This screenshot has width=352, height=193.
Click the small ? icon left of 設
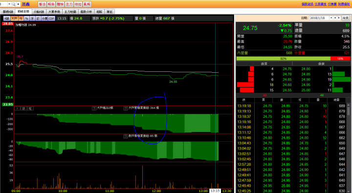tap(17, 108)
